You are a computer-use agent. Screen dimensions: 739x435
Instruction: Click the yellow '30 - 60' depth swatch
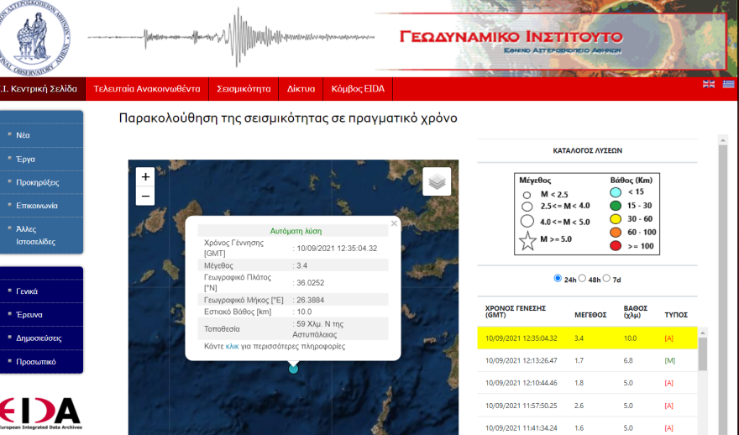tap(615, 218)
